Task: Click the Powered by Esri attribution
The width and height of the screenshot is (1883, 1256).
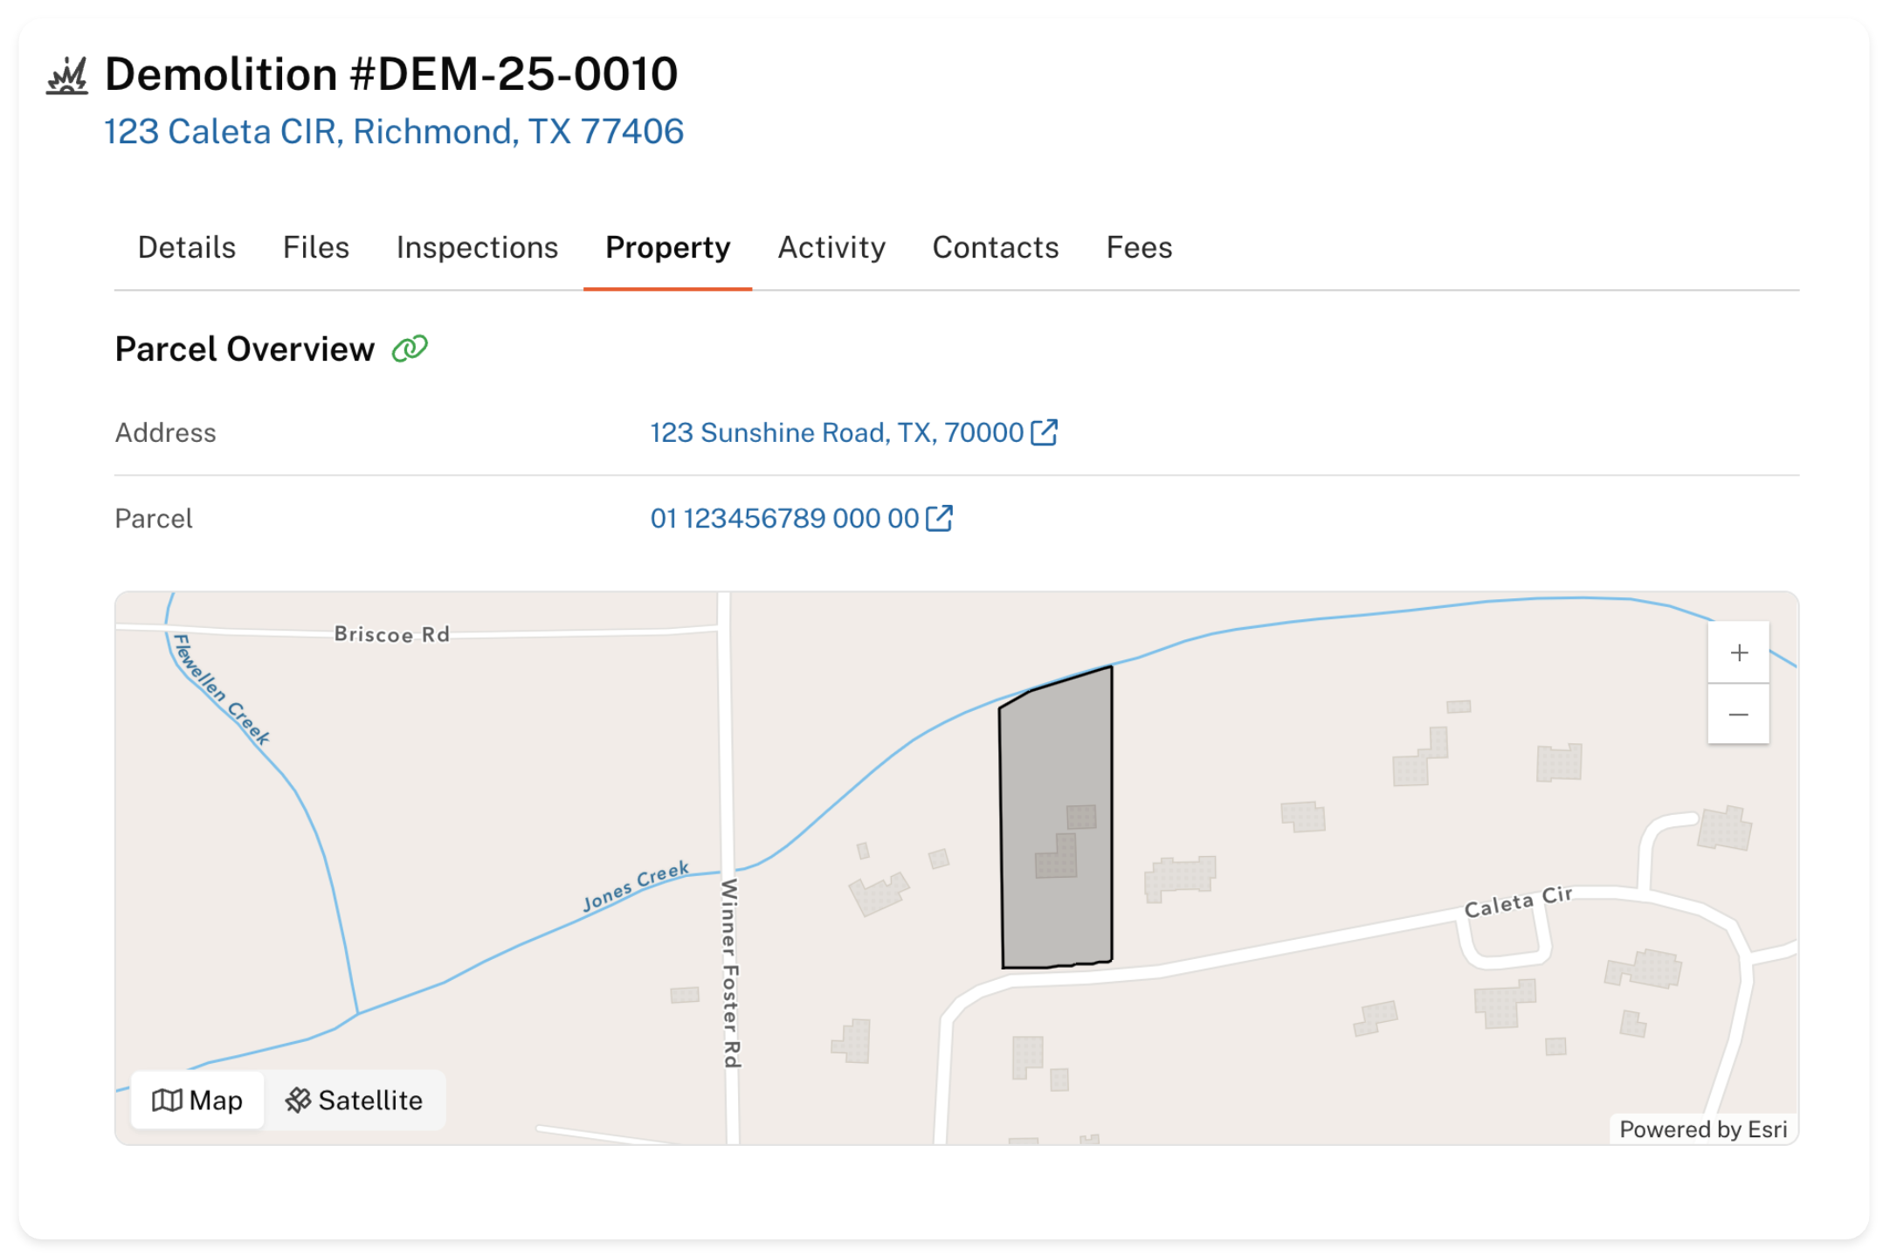Action: pyautogui.click(x=1702, y=1129)
